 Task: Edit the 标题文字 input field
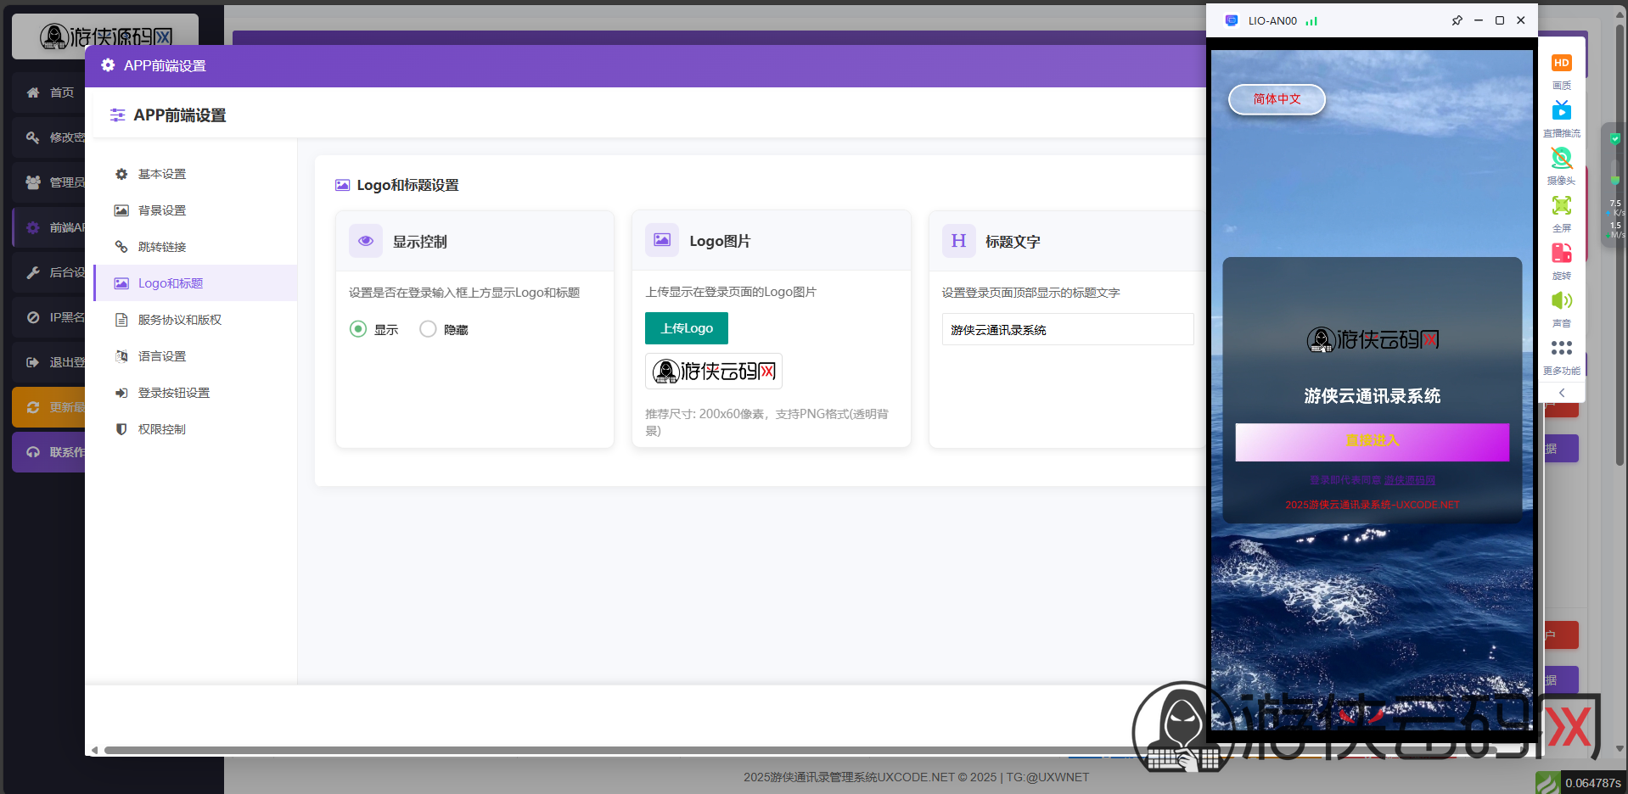[1068, 329]
